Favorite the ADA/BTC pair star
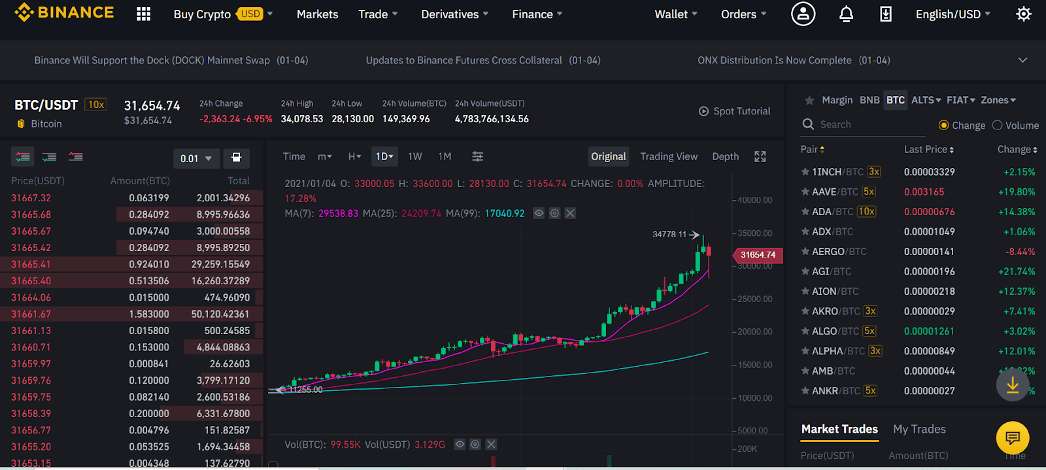The width and height of the screenshot is (1046, 470). (805, 212)
